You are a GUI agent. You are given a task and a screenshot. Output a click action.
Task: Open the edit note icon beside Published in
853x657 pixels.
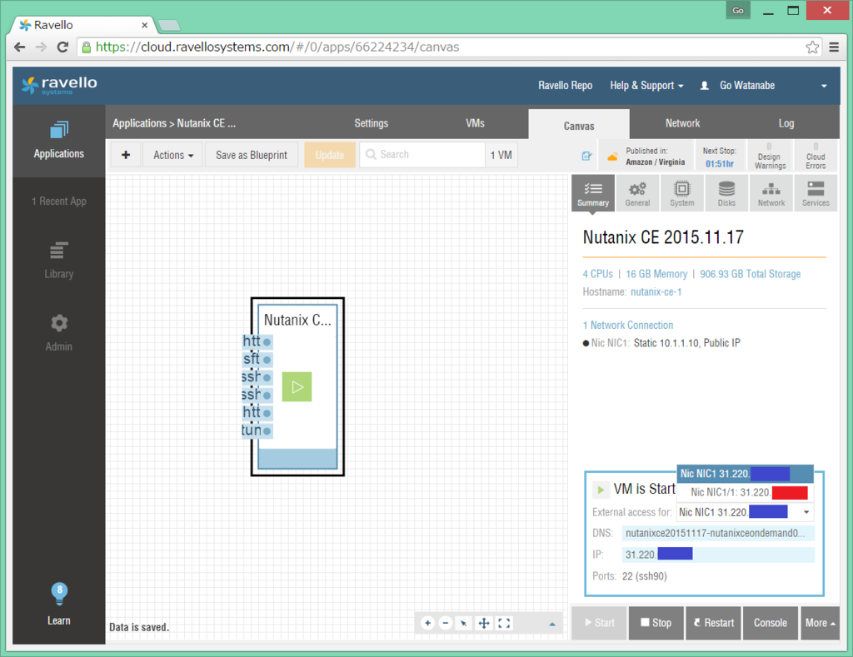click(586, 156)
